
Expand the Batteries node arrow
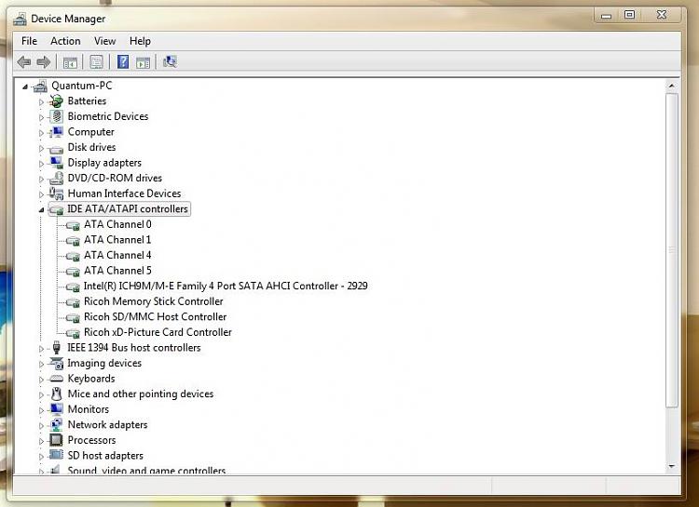click(x=41, y=102)
